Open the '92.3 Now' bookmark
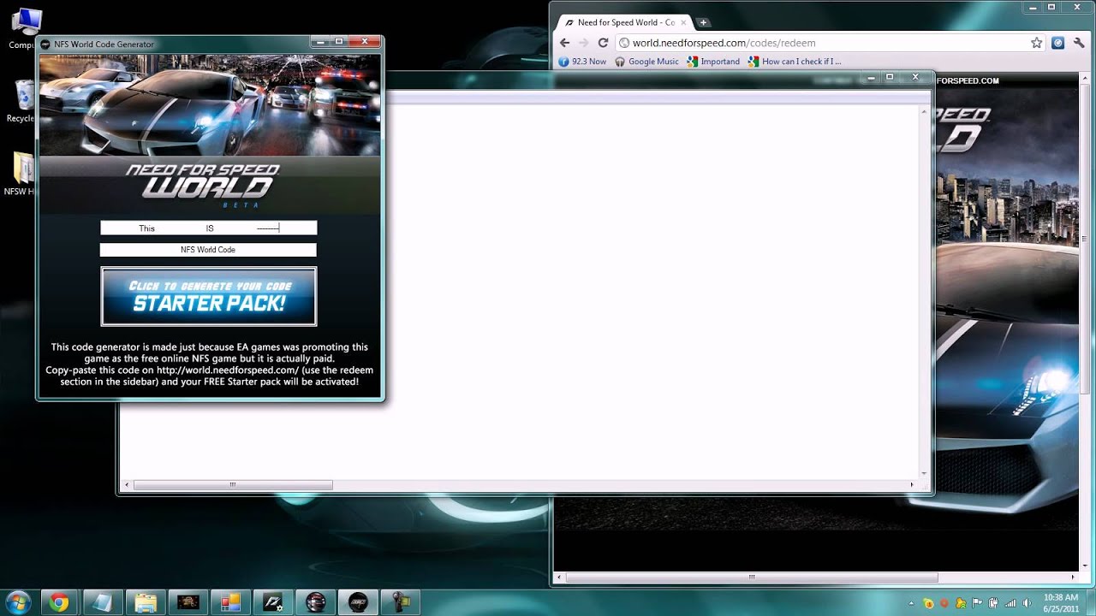Screen dimensions: 1096x616 coord(582,62)
